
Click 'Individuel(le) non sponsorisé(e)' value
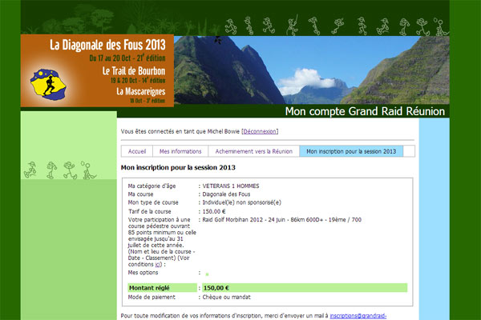pyautogui.click(x=242, y=202)
